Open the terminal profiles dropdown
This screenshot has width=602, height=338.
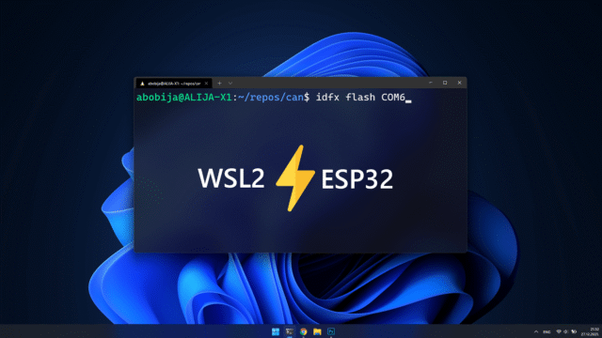click(x=230, y=84)
